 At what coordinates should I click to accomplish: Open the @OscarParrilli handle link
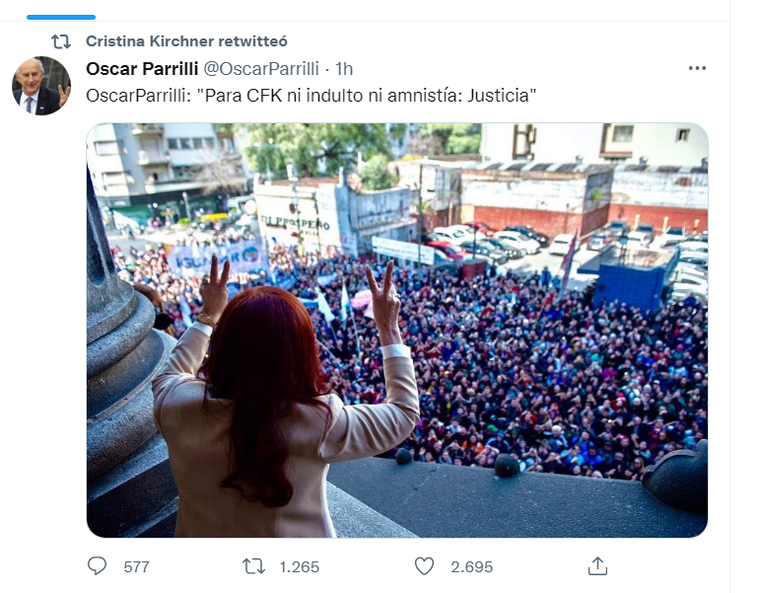coord(261,69)
